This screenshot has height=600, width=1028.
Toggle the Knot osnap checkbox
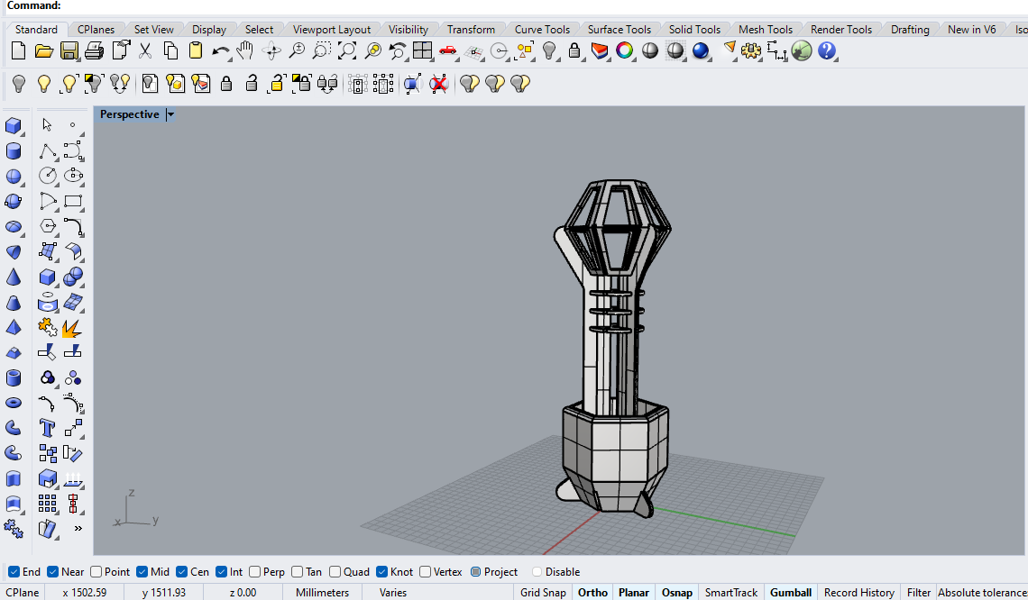381,572
